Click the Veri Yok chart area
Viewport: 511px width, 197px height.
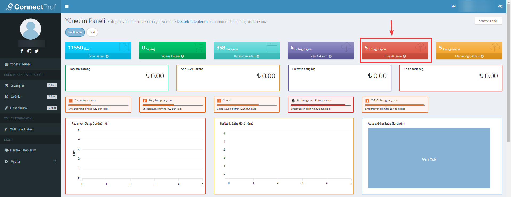[x=429, y=158]
